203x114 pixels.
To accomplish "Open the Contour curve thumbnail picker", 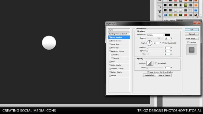I will tap(149, 63).
